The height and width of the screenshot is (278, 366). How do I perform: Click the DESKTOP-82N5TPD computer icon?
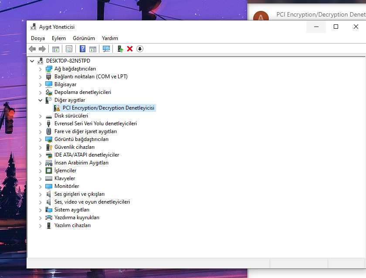pyautogui.click(x=41, y=61)
